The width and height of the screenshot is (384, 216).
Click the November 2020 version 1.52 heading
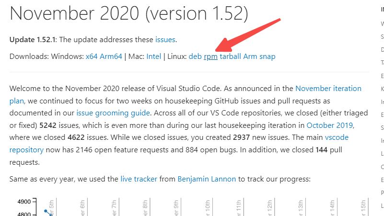[x=129, y=13]
